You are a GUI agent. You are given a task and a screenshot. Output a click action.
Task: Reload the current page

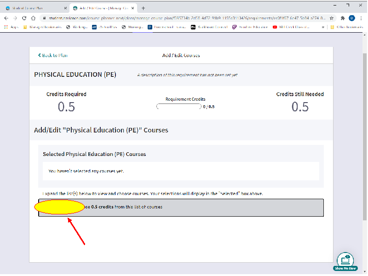point(24,18)
